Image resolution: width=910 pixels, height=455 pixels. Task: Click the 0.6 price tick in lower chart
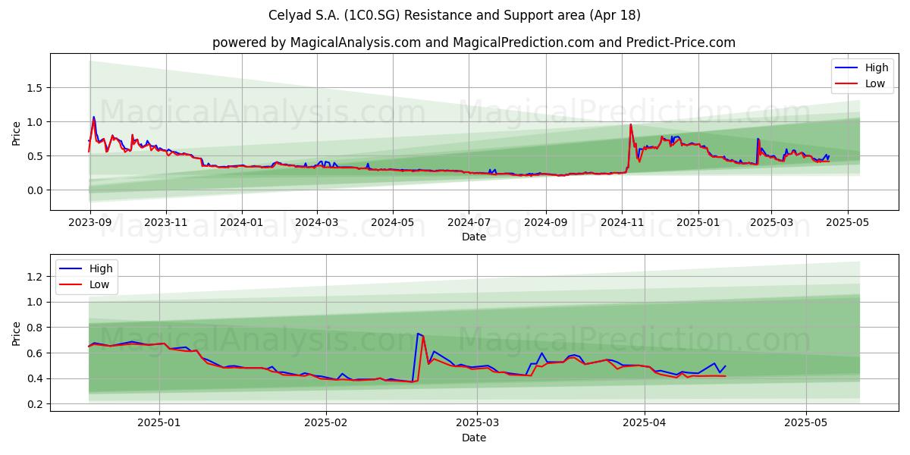[x=36, y=353]
